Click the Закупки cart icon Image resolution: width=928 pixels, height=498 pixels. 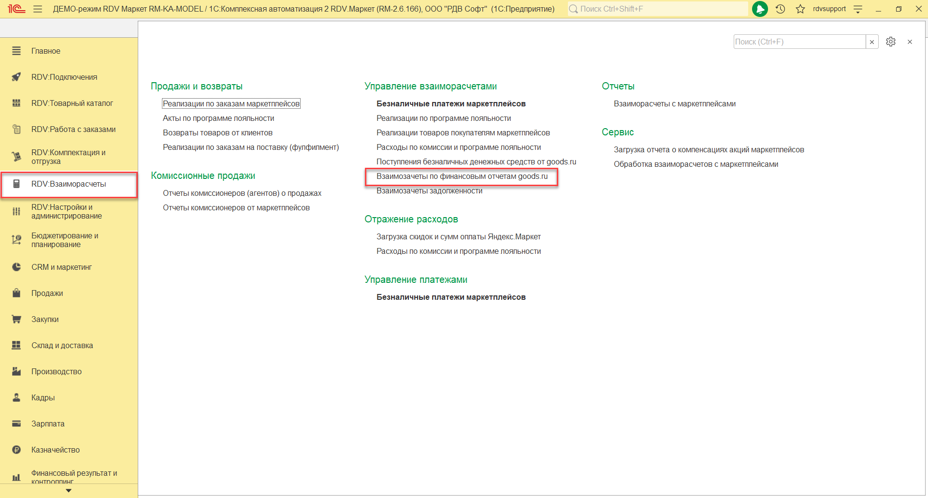click(x=16, y=319)
